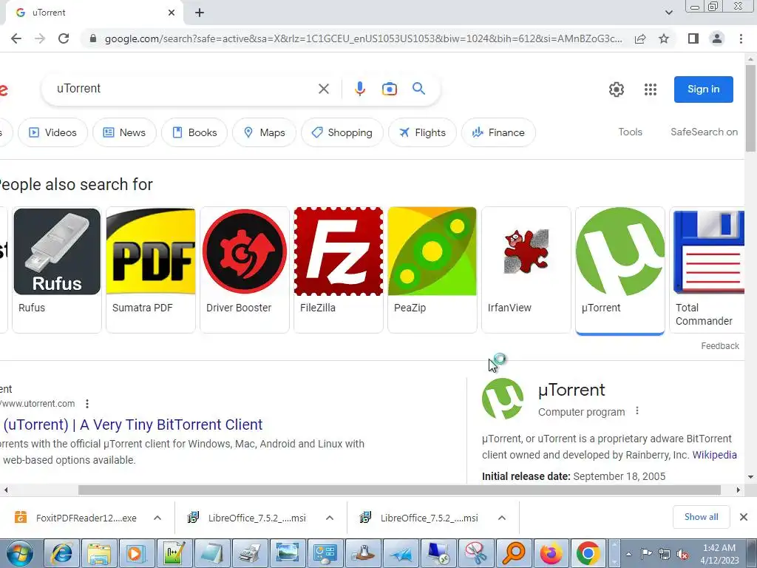Open Windows Media Player from taskbar
This screenshot has width=757, height=568.
136,553
